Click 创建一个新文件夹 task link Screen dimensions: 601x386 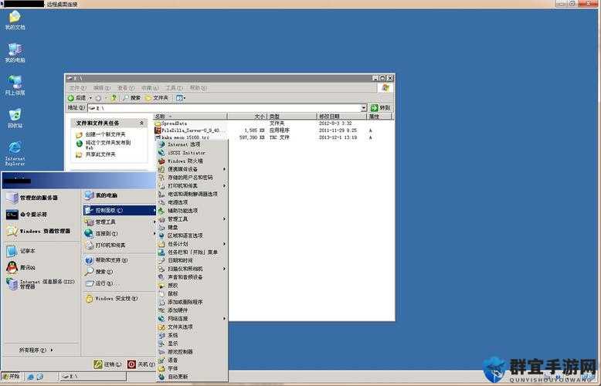pos(100,135)
